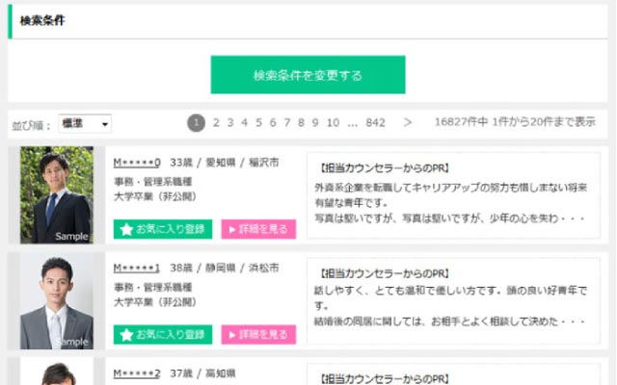The image size is (617, 385).
Task: Go to page 7 of results
Action: click(287, 122)
